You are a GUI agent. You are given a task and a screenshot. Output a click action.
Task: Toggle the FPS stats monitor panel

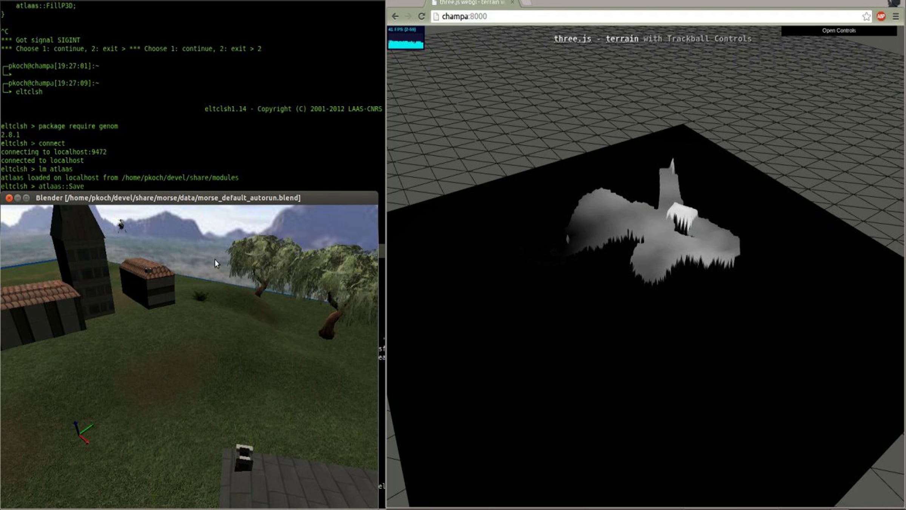click(406, 38)
